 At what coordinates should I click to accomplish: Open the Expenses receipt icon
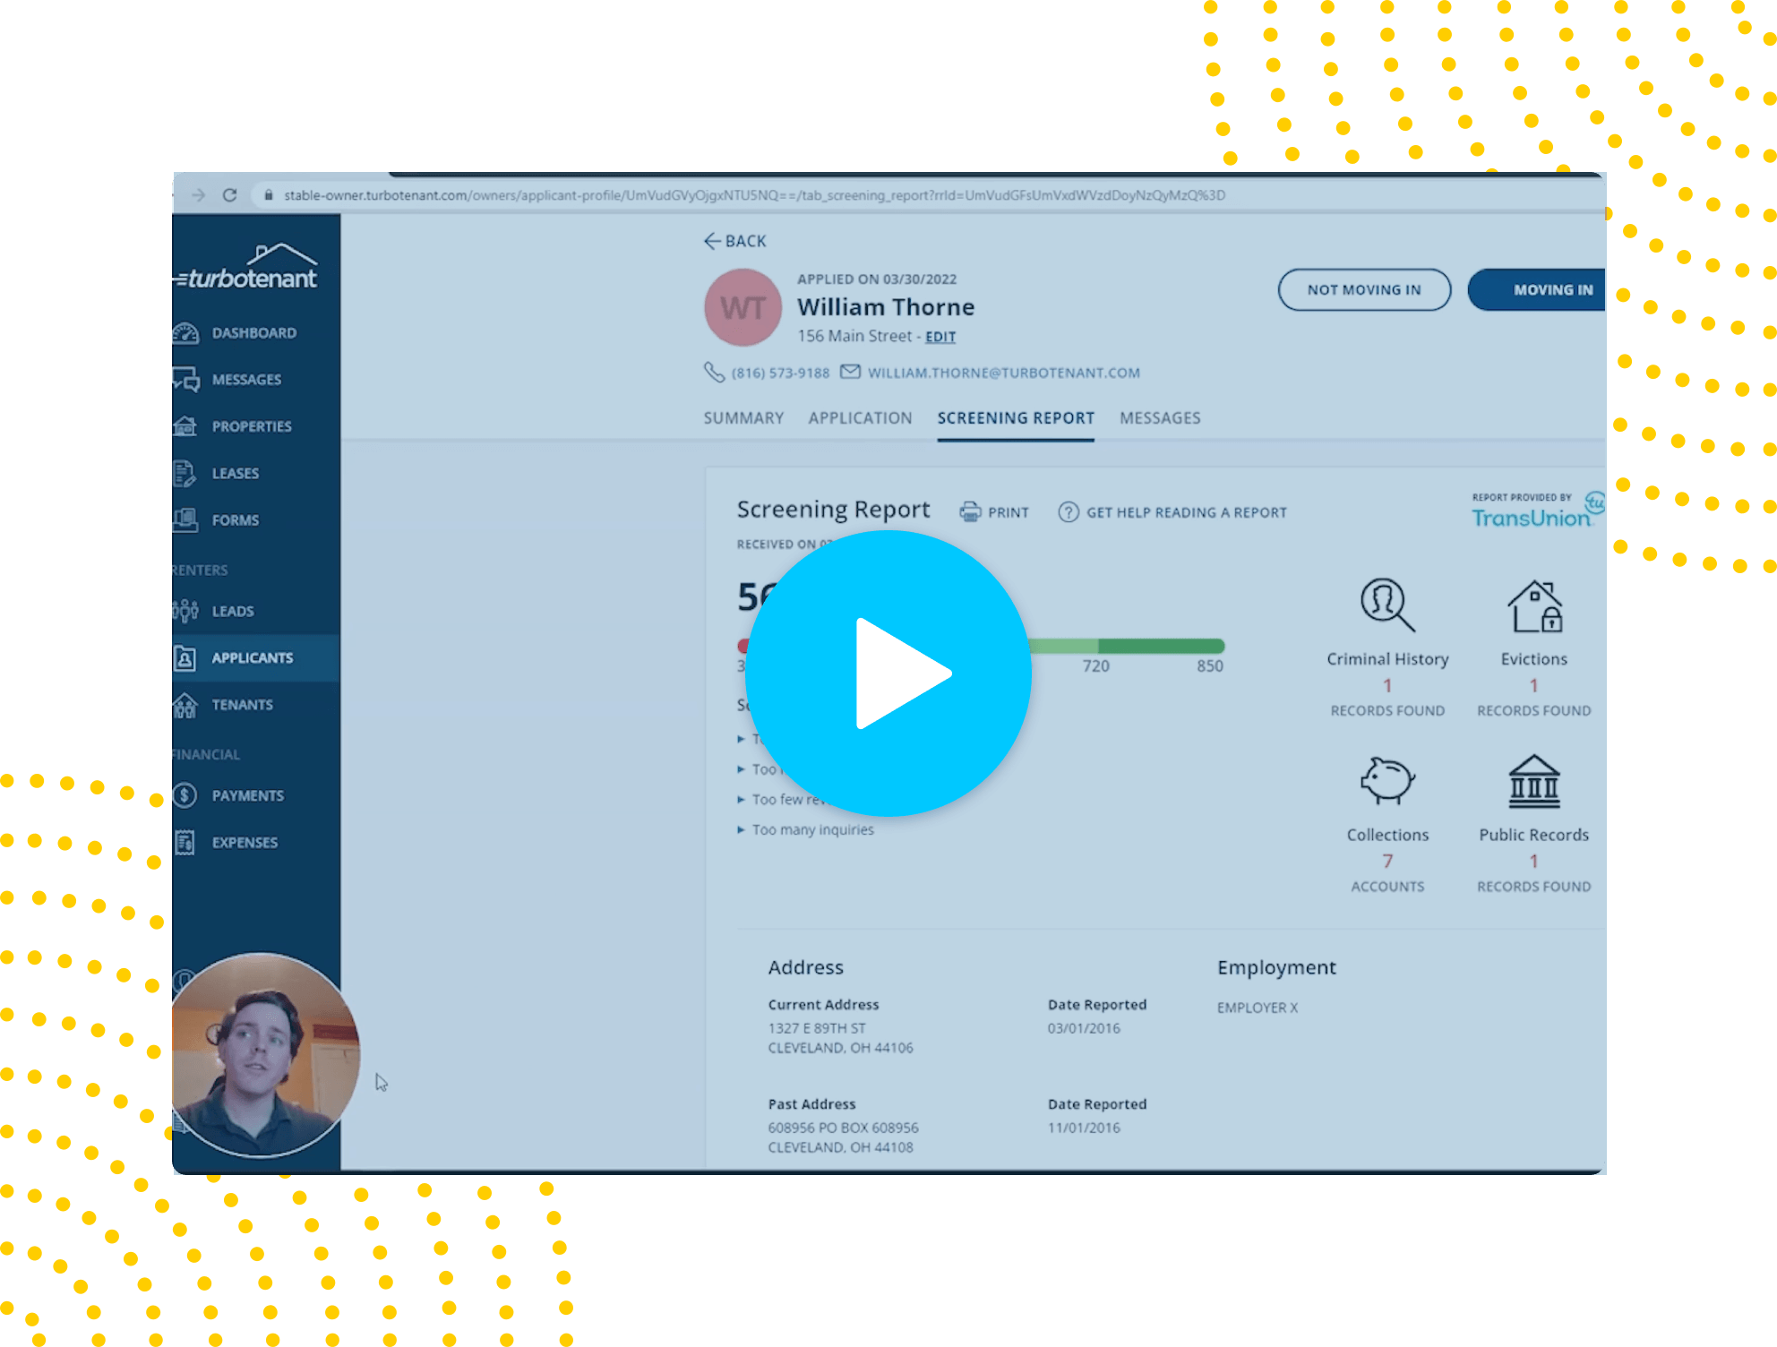185,842
